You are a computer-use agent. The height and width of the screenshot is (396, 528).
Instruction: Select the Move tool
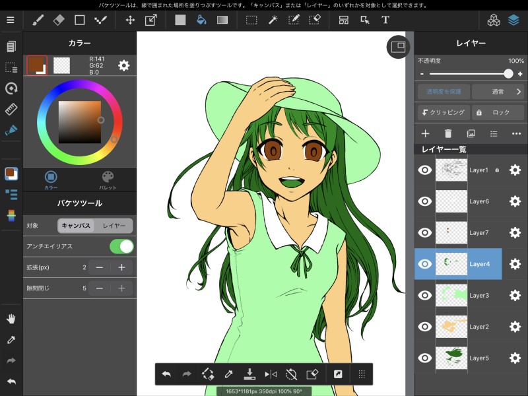[x=130, y=20]
